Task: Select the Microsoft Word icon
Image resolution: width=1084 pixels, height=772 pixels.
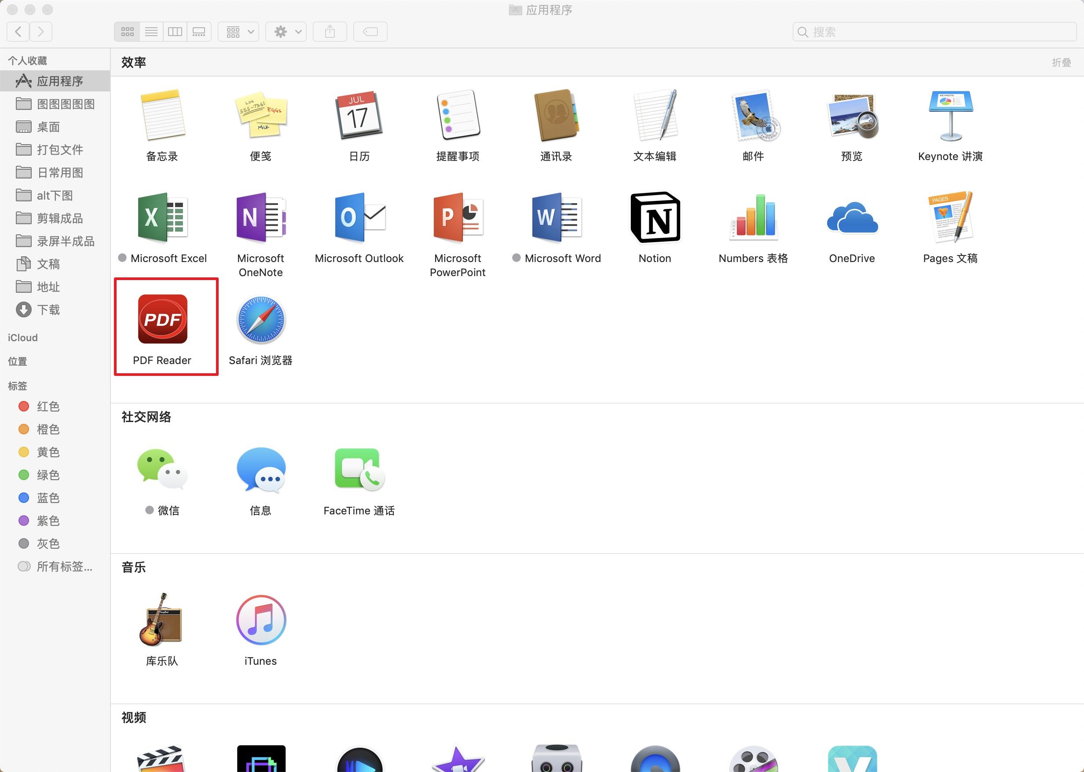Action: pyautogui.click(x=556, y=217)
